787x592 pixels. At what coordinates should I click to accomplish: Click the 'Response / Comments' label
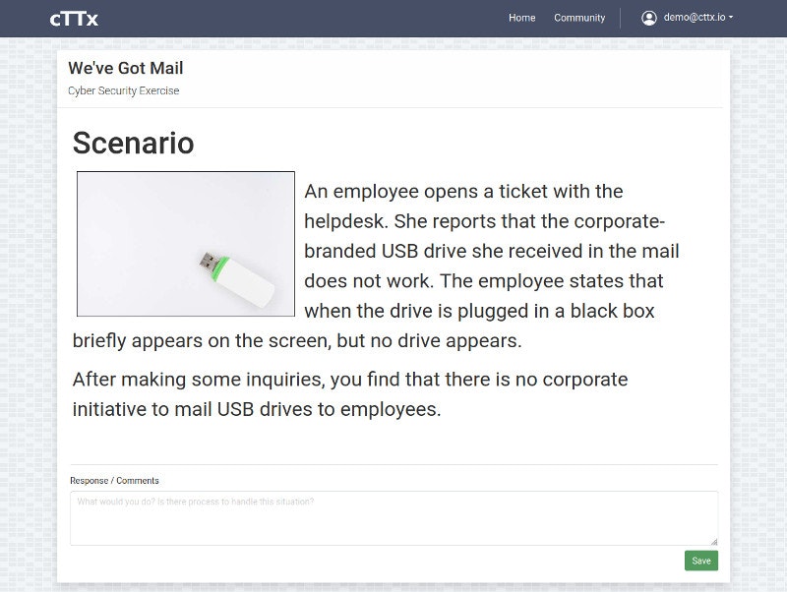pyautogui.click(x=114, y=481)
